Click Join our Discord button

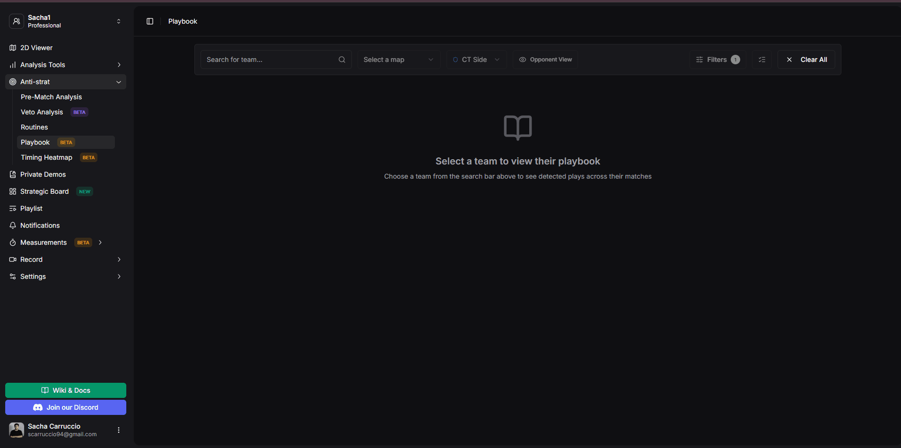(x=66, y=407)
